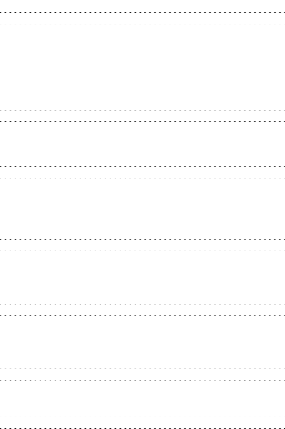Click the first narrow dotted-line band
Screen dimensions: 285x429
pos(142,18)
